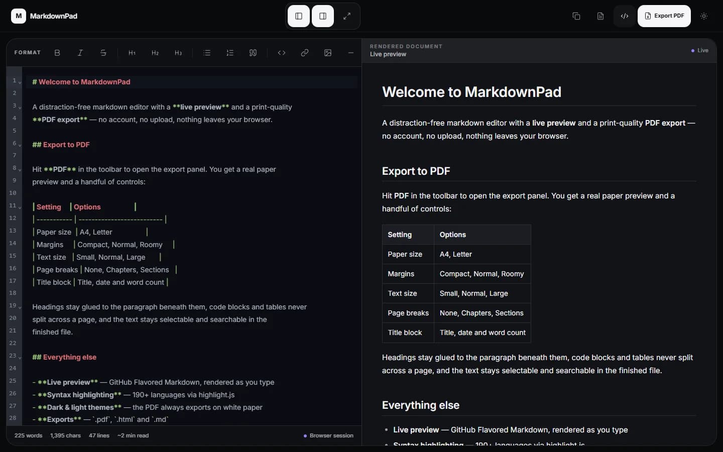Click the 'Title, date and word count' preview cell
The height and width of the screenshot is (452, 723).
click(x=483, y=332)
